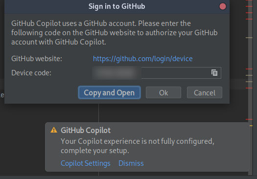Click the Sign in to GitHub title bar
The width and height of the screenshot is (257, 179).
pos(117,6)
